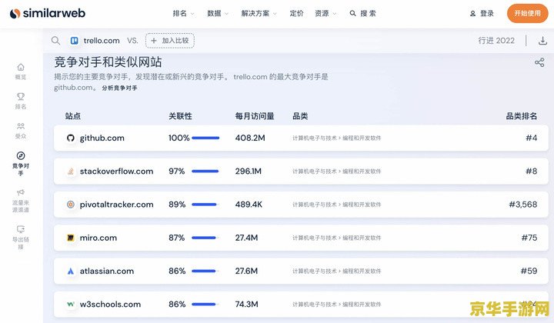This screenshot has width=554, height=323.
Task: Click the Miro yellow favicon
Action: 71,238
